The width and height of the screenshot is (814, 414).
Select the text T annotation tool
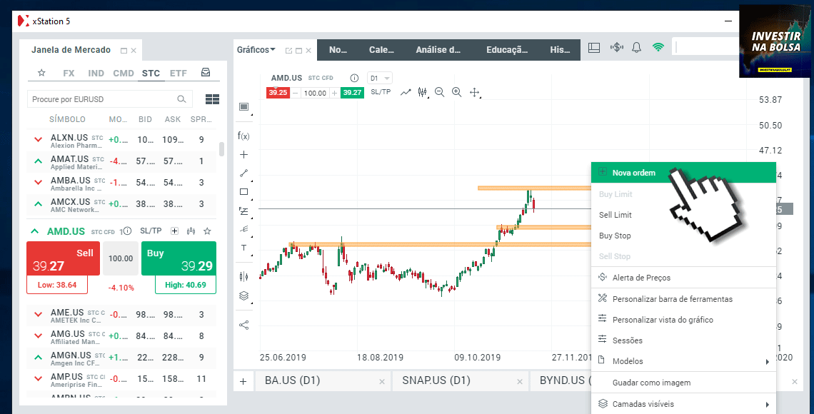point(244,248)
